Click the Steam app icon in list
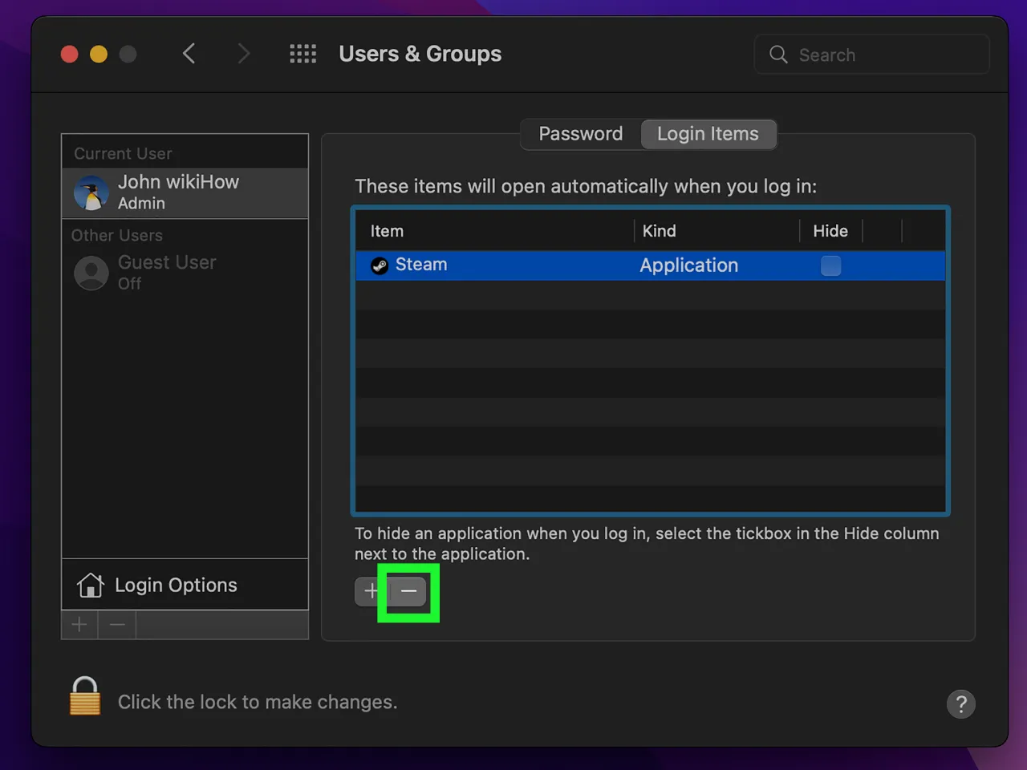The image size is (1027, 770). coord(380,265)
